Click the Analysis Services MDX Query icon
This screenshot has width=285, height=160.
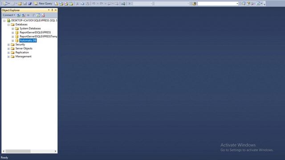point(61,4)
